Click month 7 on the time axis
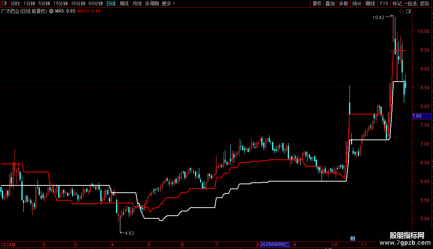The image size is (433, 249). [218, 245]
